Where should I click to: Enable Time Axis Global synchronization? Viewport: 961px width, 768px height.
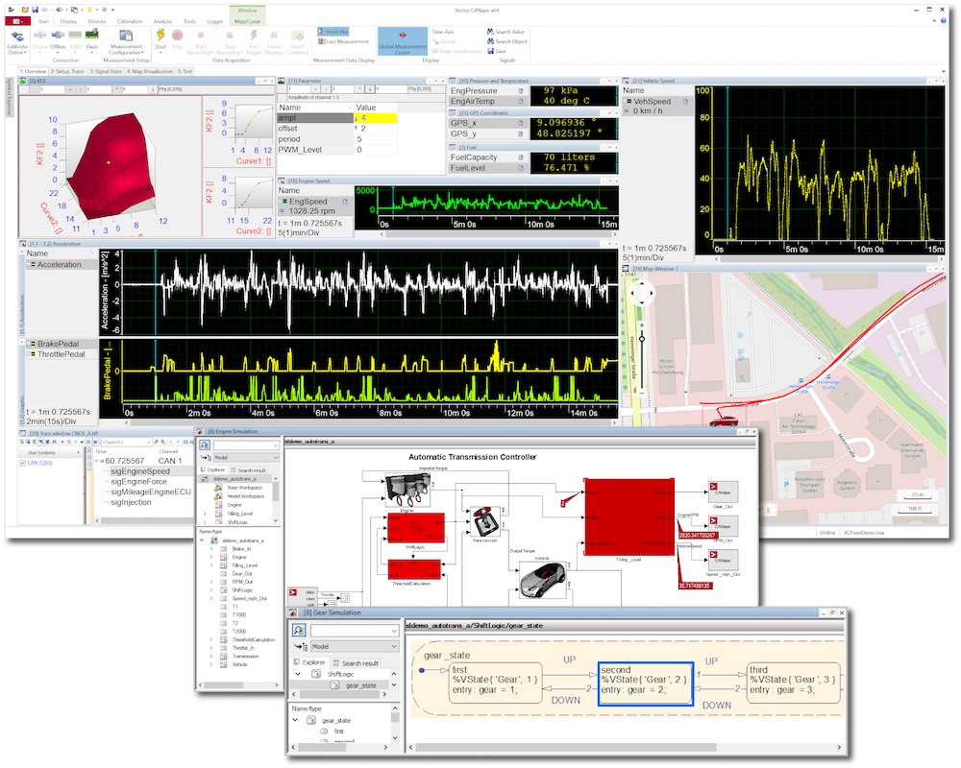(x=446, y=41)
